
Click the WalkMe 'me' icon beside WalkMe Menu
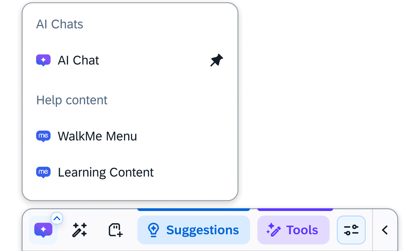click(x=43, y=136)
